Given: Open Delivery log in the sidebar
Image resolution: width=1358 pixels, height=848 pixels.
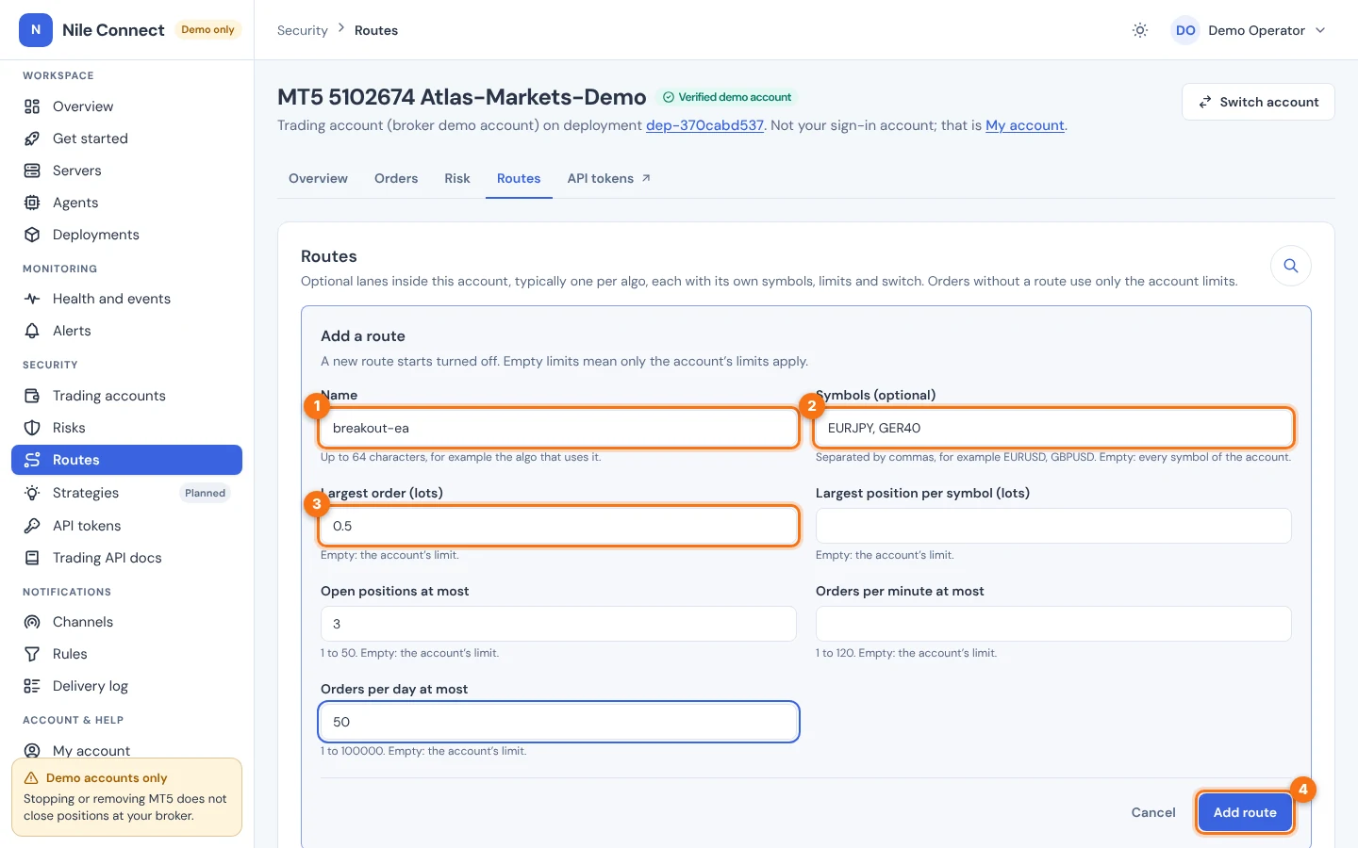Looking at the screenshot, I should [126, 686].
